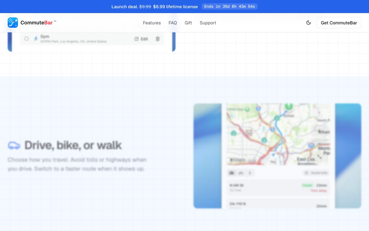Click the map preview thumbnail
Screen dimensions: 369x231
(x=278, y=134)
